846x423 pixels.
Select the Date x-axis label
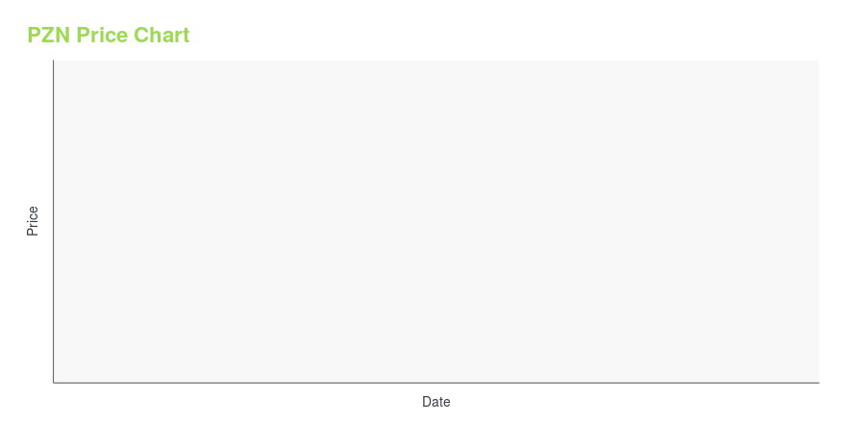[435, 402]
